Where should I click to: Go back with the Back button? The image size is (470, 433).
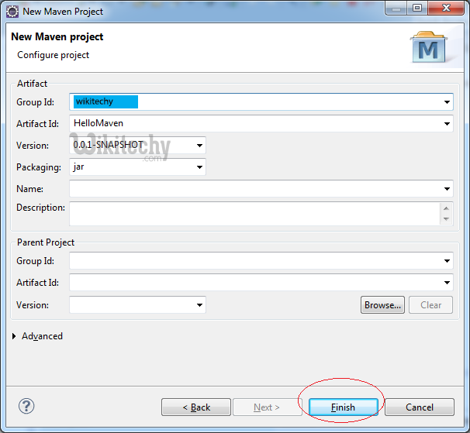(196, 407)
